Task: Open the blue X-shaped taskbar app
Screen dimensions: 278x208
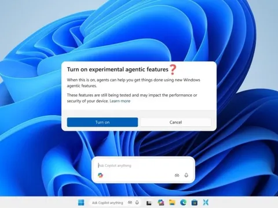Action: pos(206,202)
